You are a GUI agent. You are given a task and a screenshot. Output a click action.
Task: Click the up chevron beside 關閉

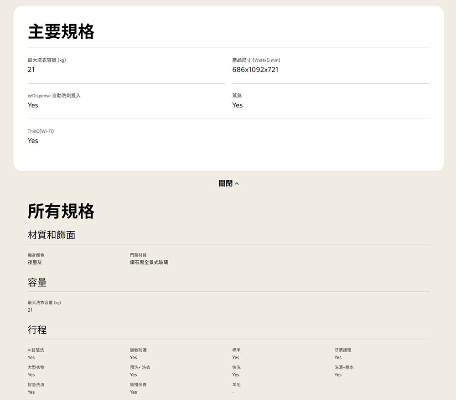click(237, 184)
